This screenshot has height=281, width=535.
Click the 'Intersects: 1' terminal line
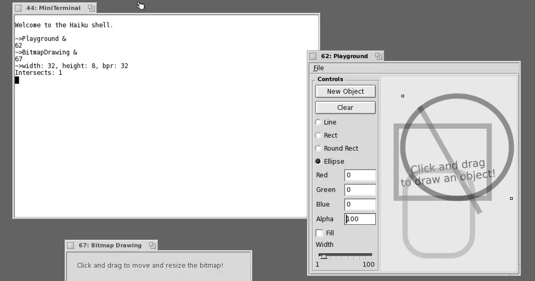point(38,73)
